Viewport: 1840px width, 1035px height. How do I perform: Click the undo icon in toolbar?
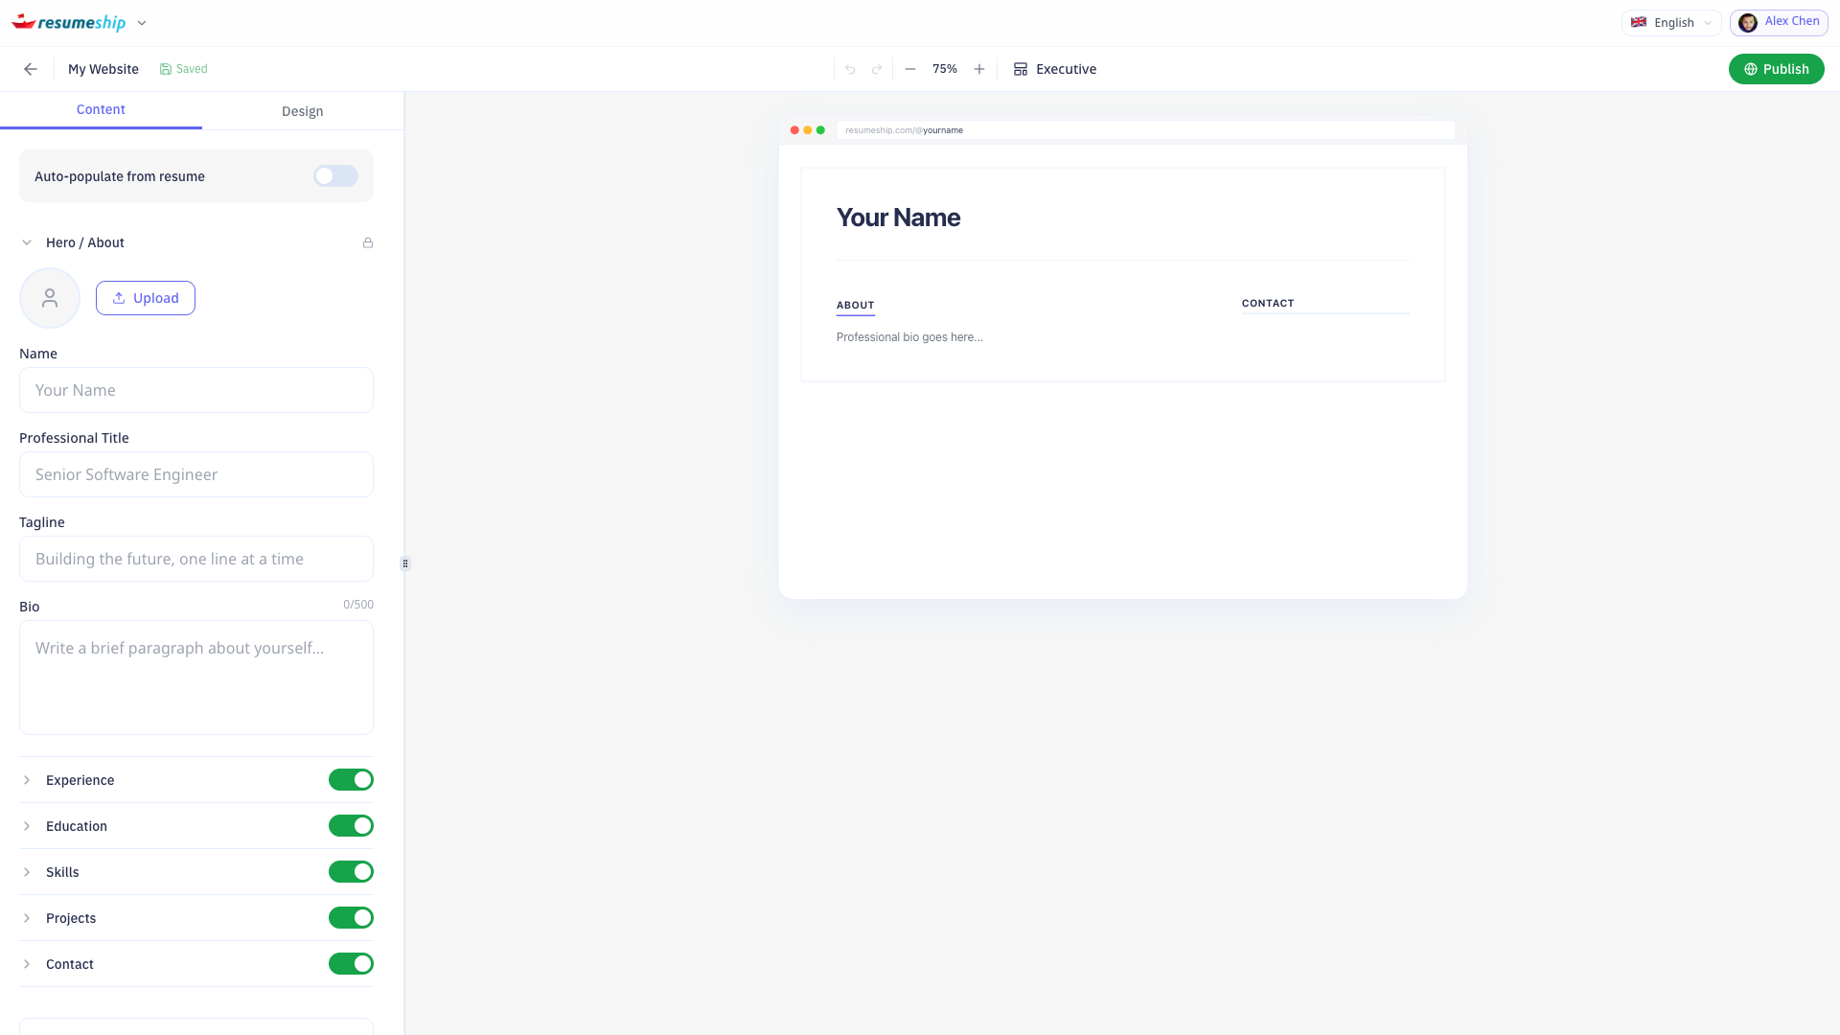850,69
